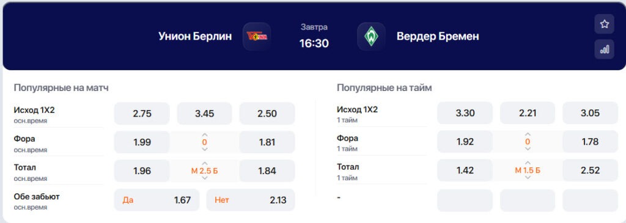Decrease the full-time handicap value with down arrow

(204, 149)
